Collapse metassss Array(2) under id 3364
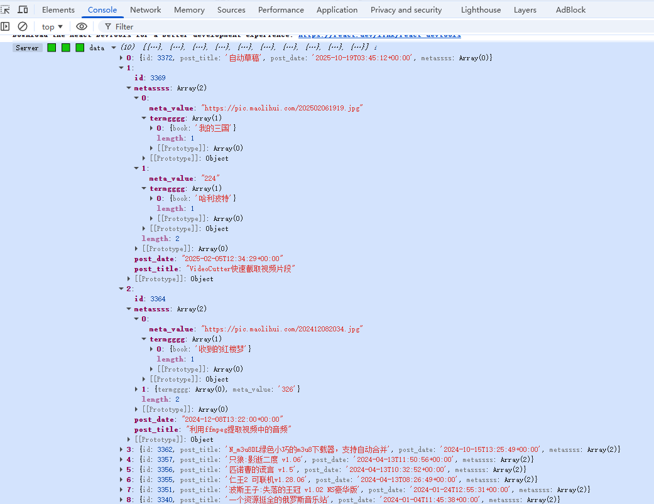Image resolution: width=654 pixels, height=504 pixels. (129, 309)
